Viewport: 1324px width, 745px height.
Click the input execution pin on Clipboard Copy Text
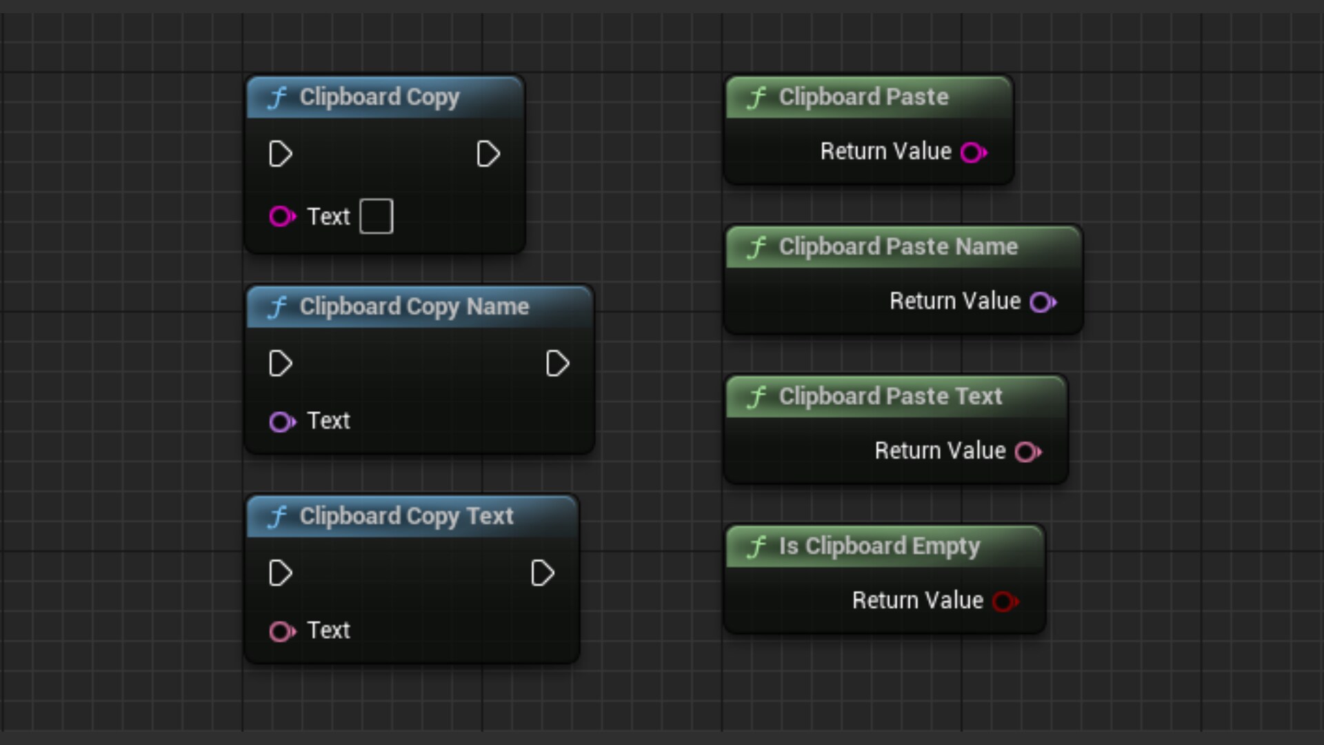[280, 573]
